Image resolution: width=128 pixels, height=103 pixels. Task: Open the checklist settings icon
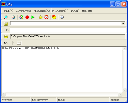click(13, 17)
